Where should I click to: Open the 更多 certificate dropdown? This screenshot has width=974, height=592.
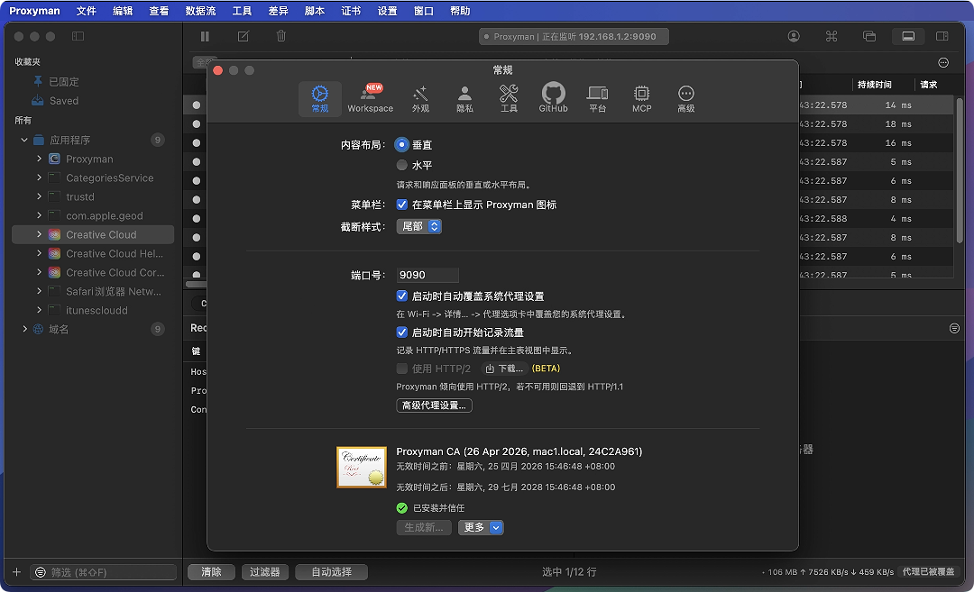481,527
